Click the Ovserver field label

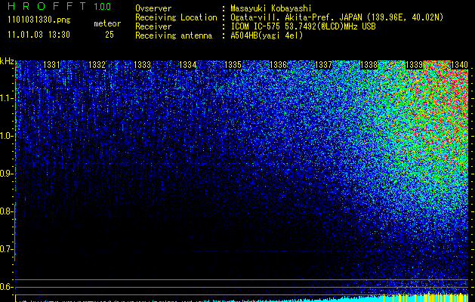point(153,8)
